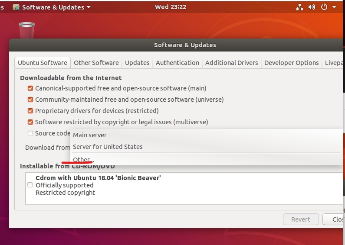Open the Updates tab
Image resolution: width=345 pixels, height=245 pixels.
[x=137, y=63]
